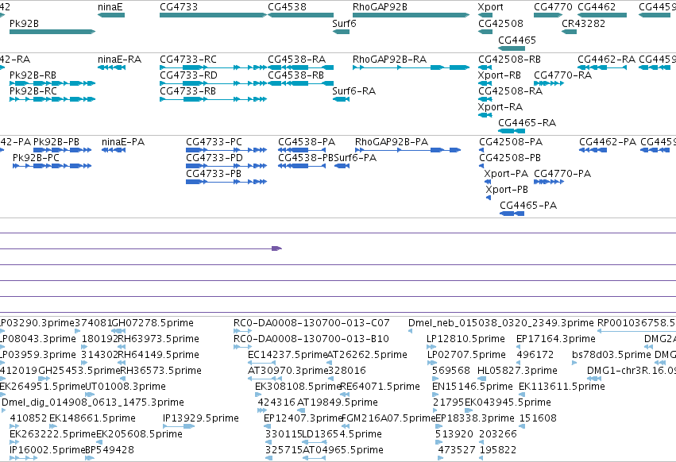Image resolution: width=676 pixels, height=462 pixels.
Task: Click the purple arrowhead feature on the line
Action: click(276, 248)
